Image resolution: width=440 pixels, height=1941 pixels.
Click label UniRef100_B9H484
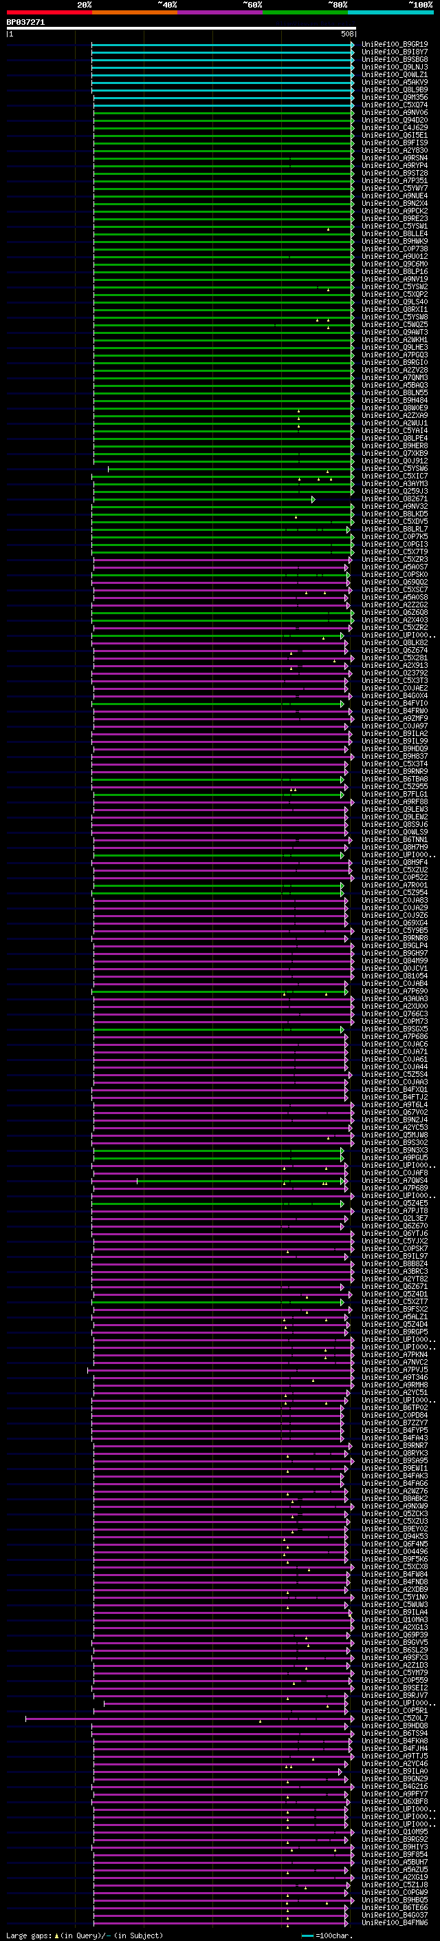point(395,401)
